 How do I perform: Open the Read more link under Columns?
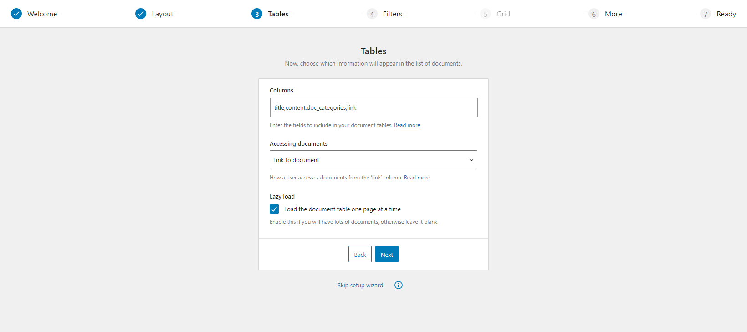[407, 125]
